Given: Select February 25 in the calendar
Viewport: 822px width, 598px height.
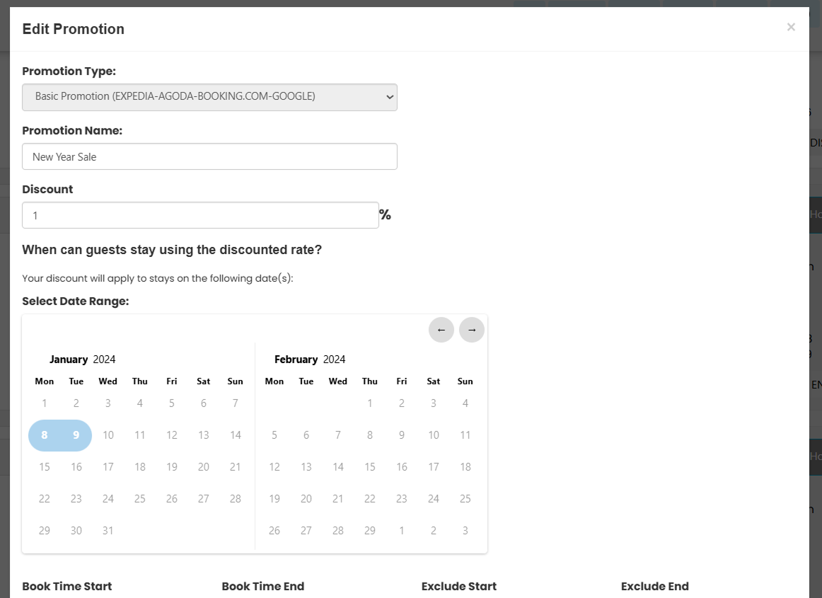Looking at the screenshot, I should [465, 498].
